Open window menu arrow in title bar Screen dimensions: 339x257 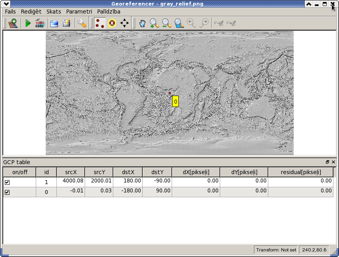coord(6,4)
